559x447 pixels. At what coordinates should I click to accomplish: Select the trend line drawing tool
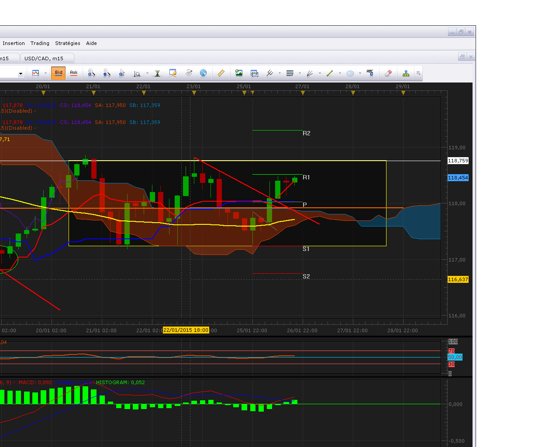330,73
